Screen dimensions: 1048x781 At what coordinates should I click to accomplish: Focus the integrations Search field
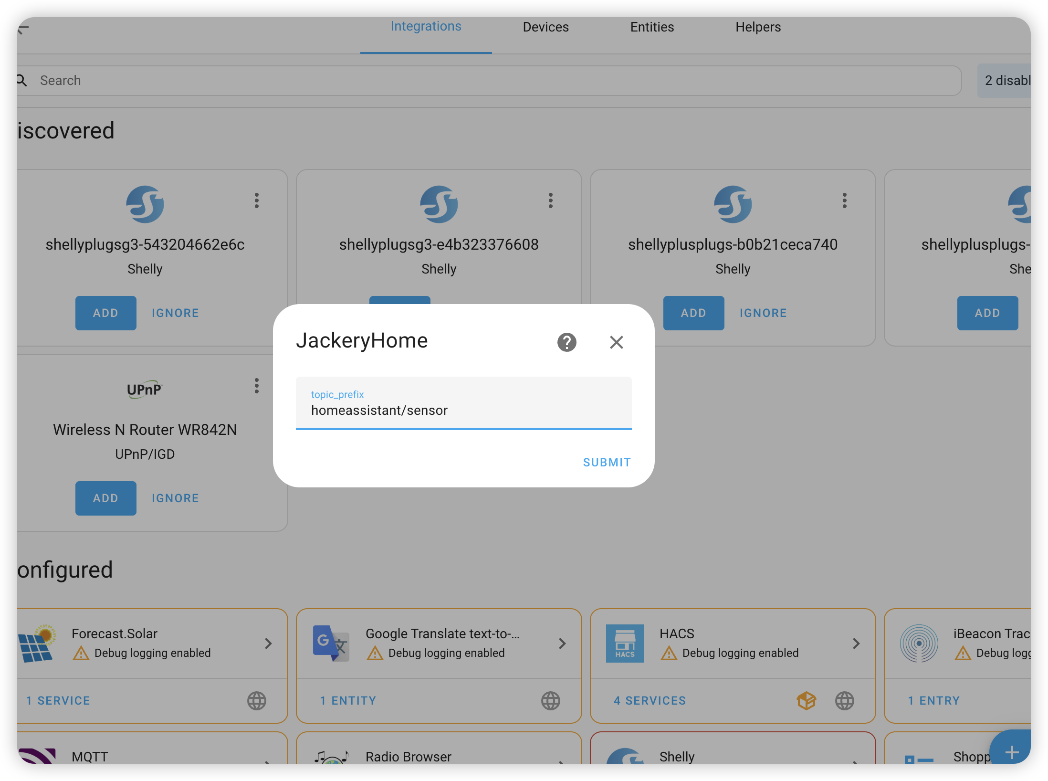(489, 80)
